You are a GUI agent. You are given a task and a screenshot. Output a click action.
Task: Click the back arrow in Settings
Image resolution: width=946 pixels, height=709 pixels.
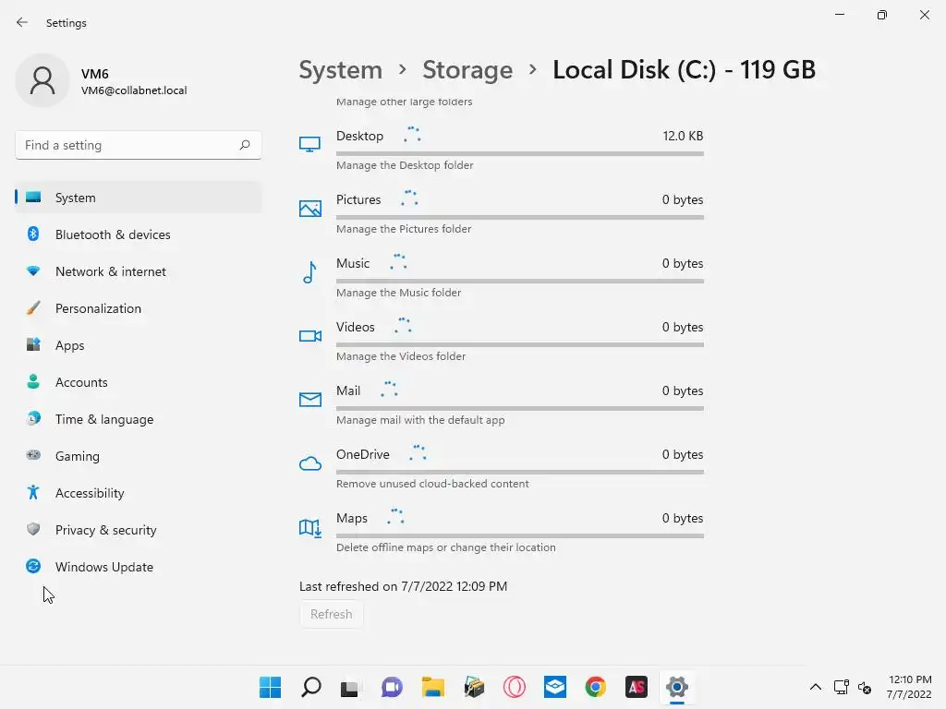(x=22, y=22)
